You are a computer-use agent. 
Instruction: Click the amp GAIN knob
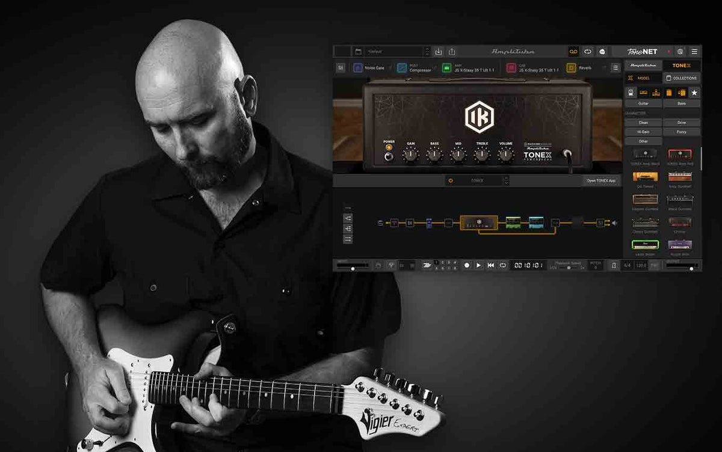[x=410, y=155]
